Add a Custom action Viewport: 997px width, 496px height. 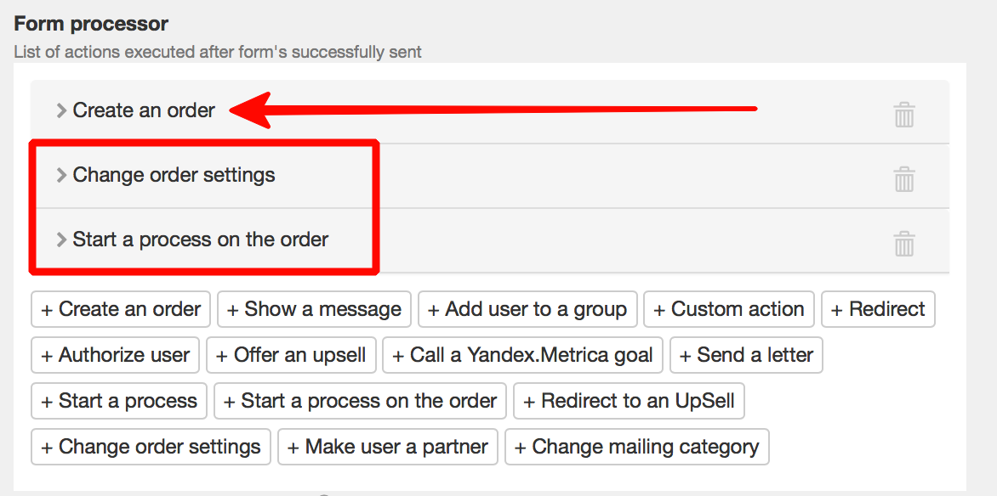tap(729, 309)
